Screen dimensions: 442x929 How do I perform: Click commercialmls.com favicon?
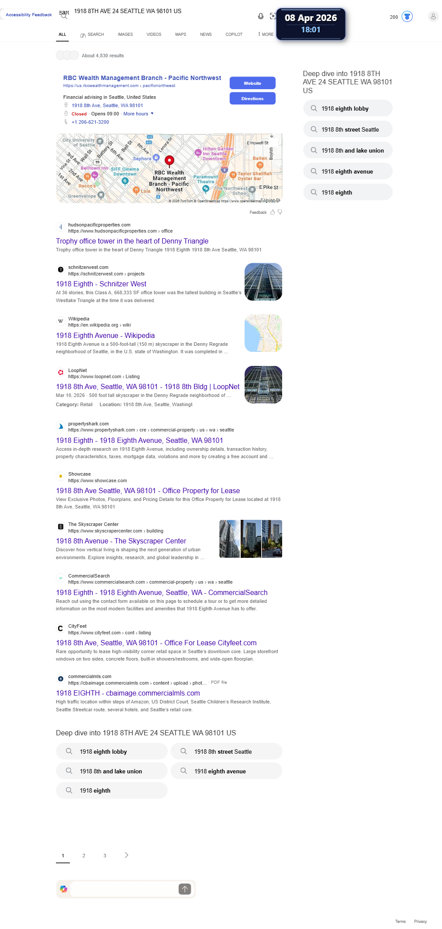(x=60, y=679)
